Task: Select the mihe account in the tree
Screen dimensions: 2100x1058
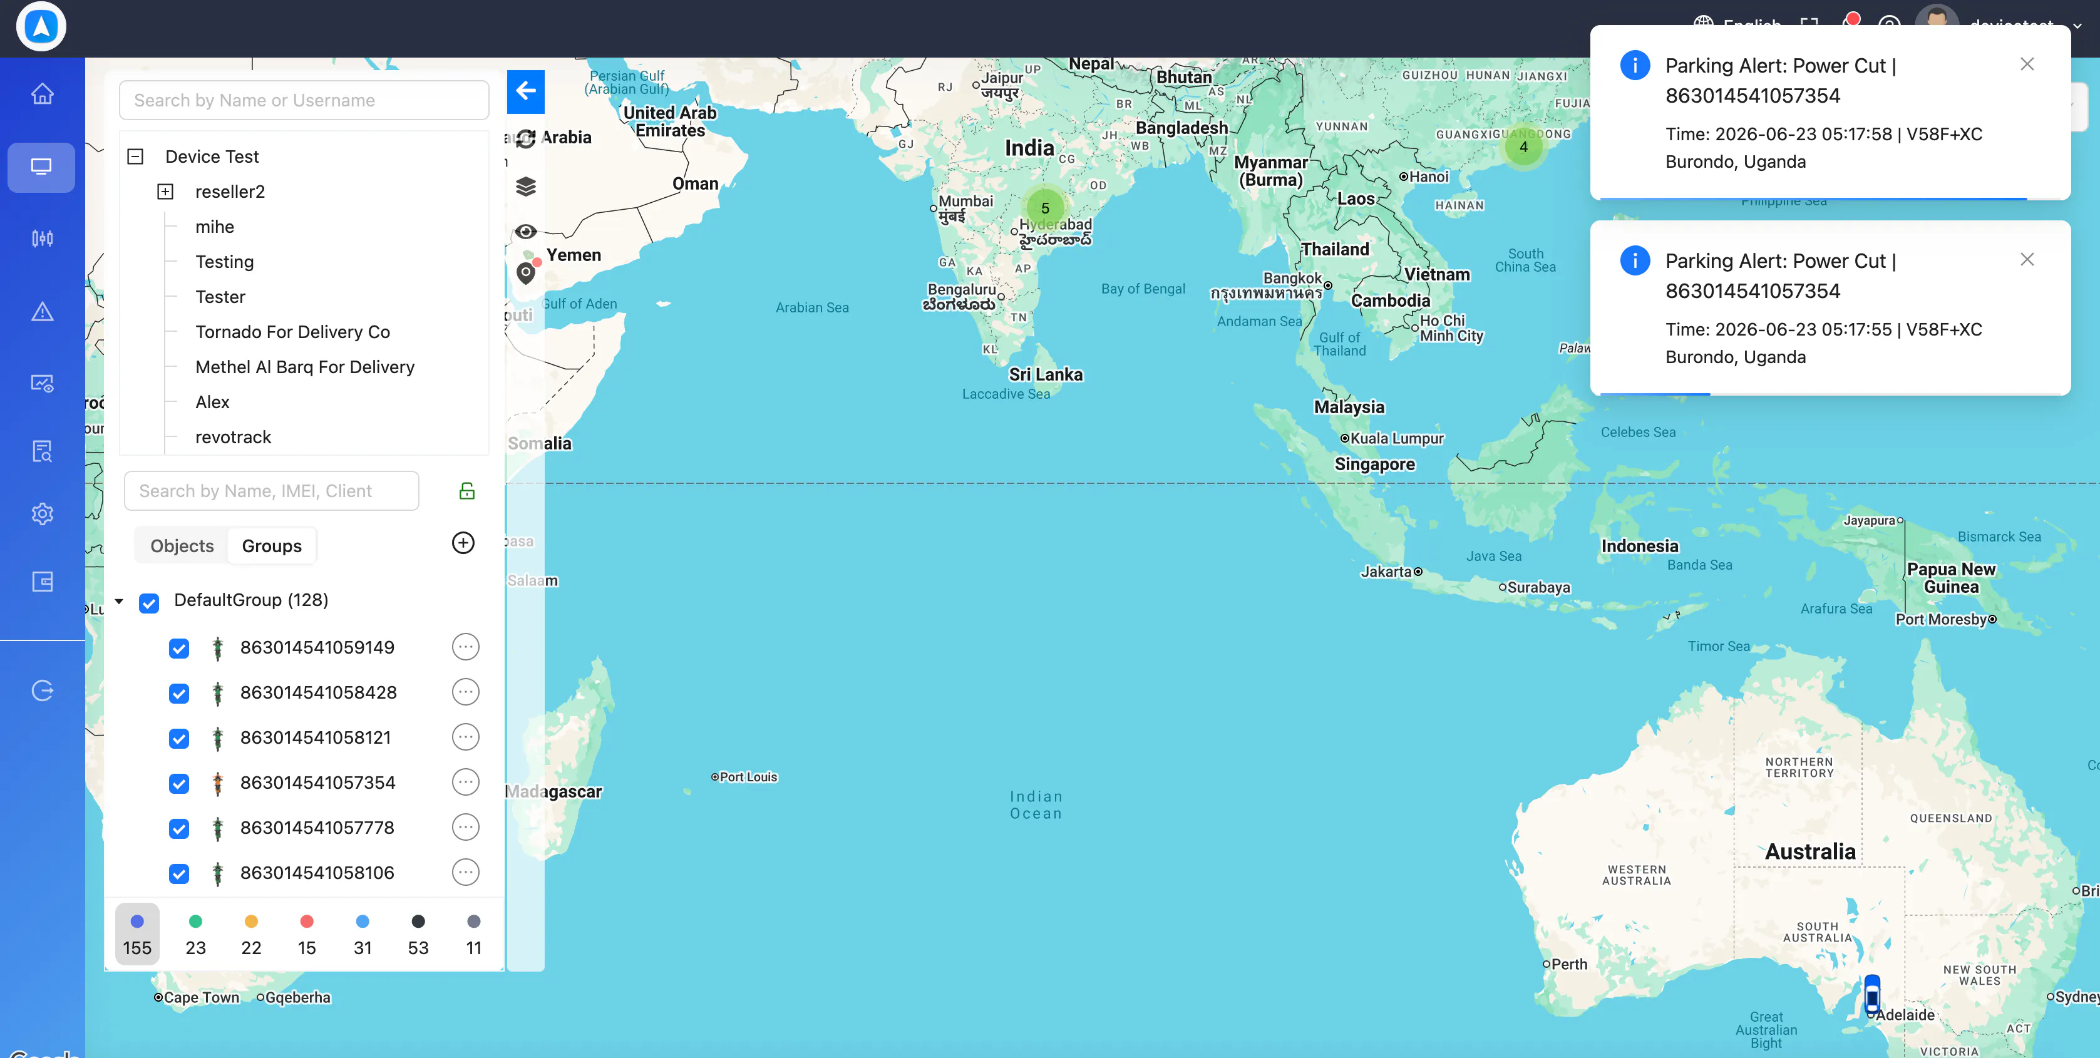Action: 214,227
